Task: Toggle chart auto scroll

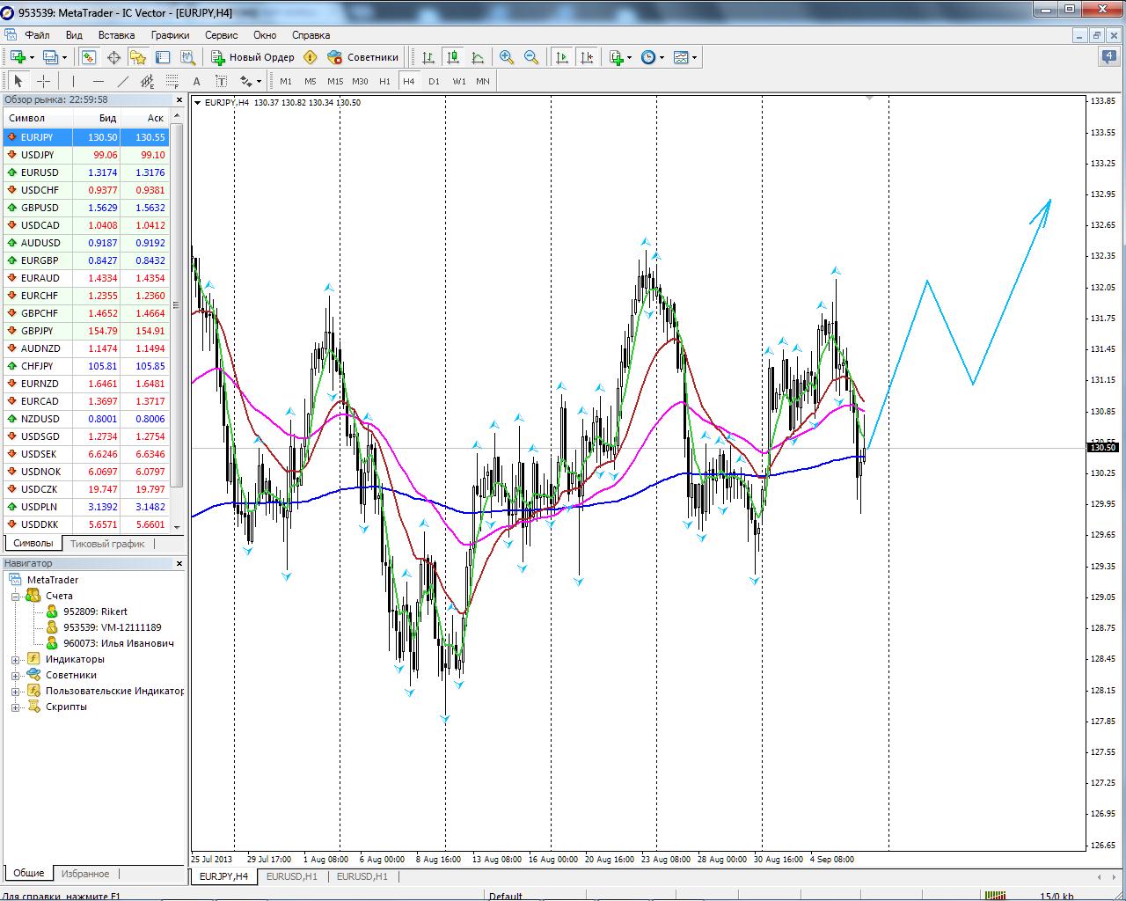Action: click(561, 57)
